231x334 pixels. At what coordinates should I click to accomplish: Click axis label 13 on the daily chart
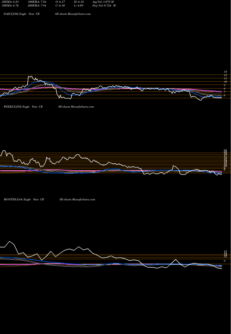225,72
